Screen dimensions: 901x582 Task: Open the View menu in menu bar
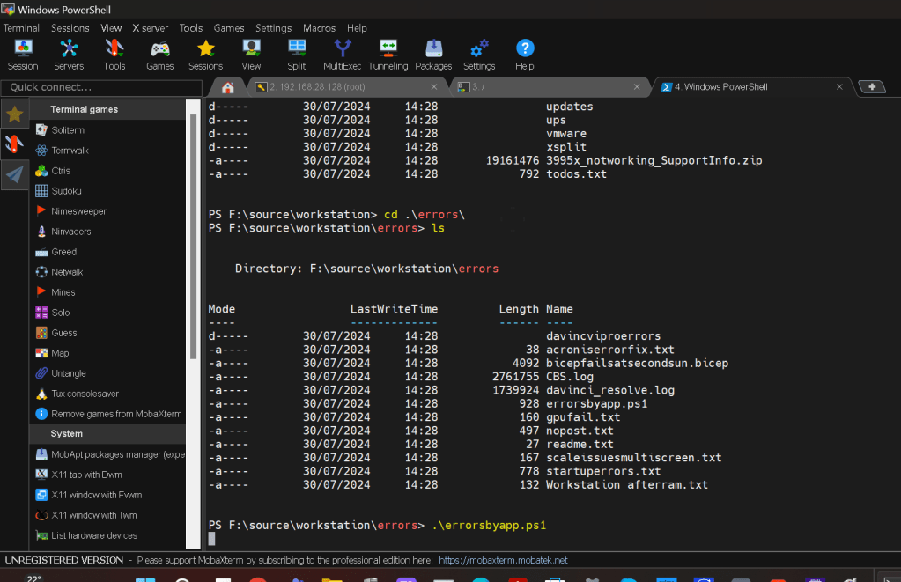(x=111, y=28)
